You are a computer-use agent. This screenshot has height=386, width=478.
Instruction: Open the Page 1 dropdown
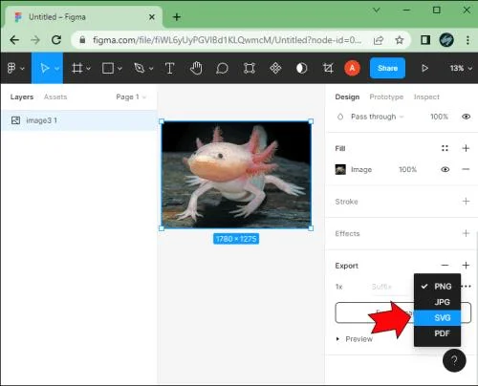131,96
